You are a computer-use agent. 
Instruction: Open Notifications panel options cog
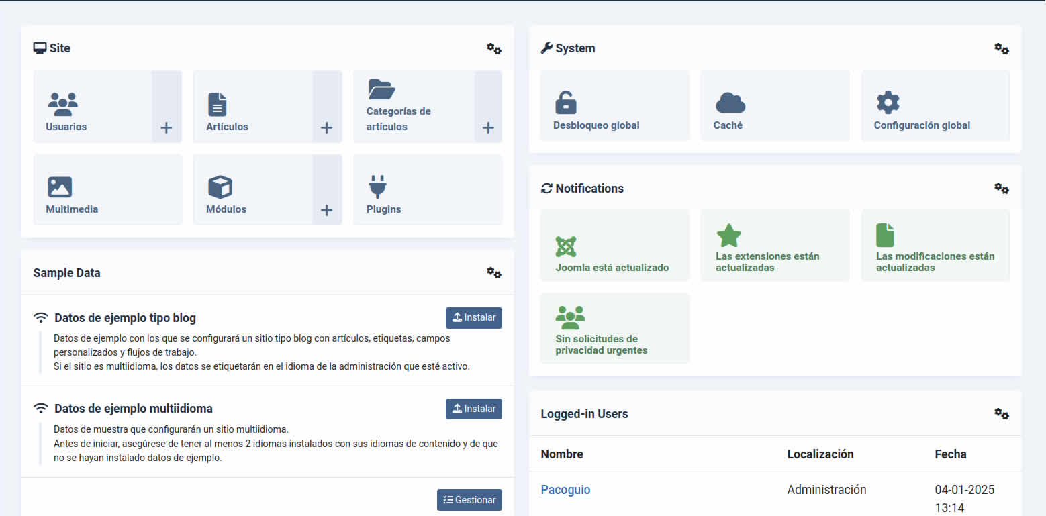click(1002, 189)
